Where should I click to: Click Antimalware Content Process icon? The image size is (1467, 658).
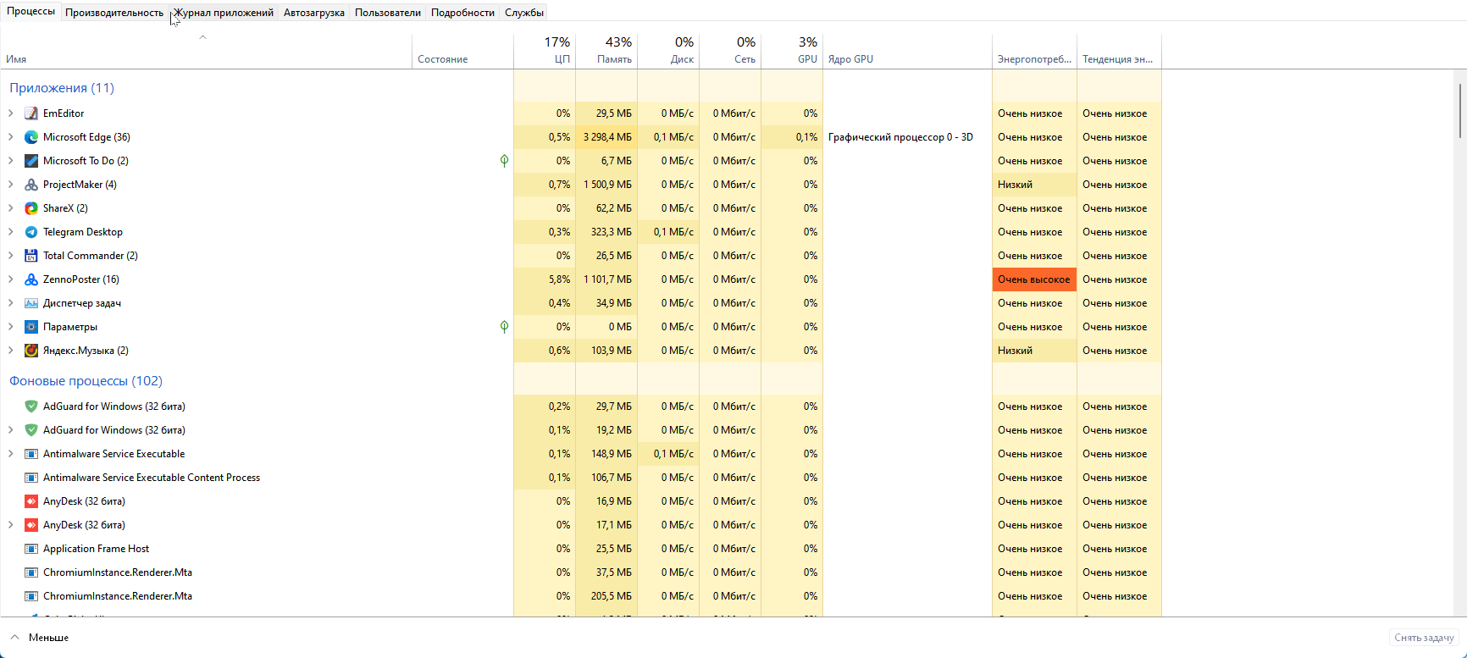31,478
